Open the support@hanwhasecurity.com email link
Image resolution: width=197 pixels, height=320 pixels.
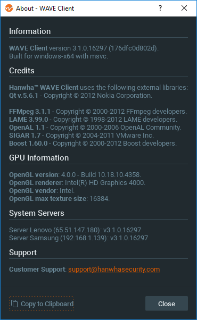point(114,270)
